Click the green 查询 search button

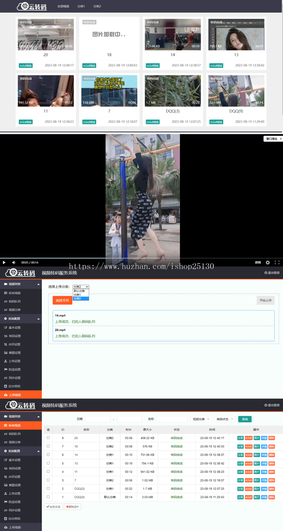click(x=245, y=419)
